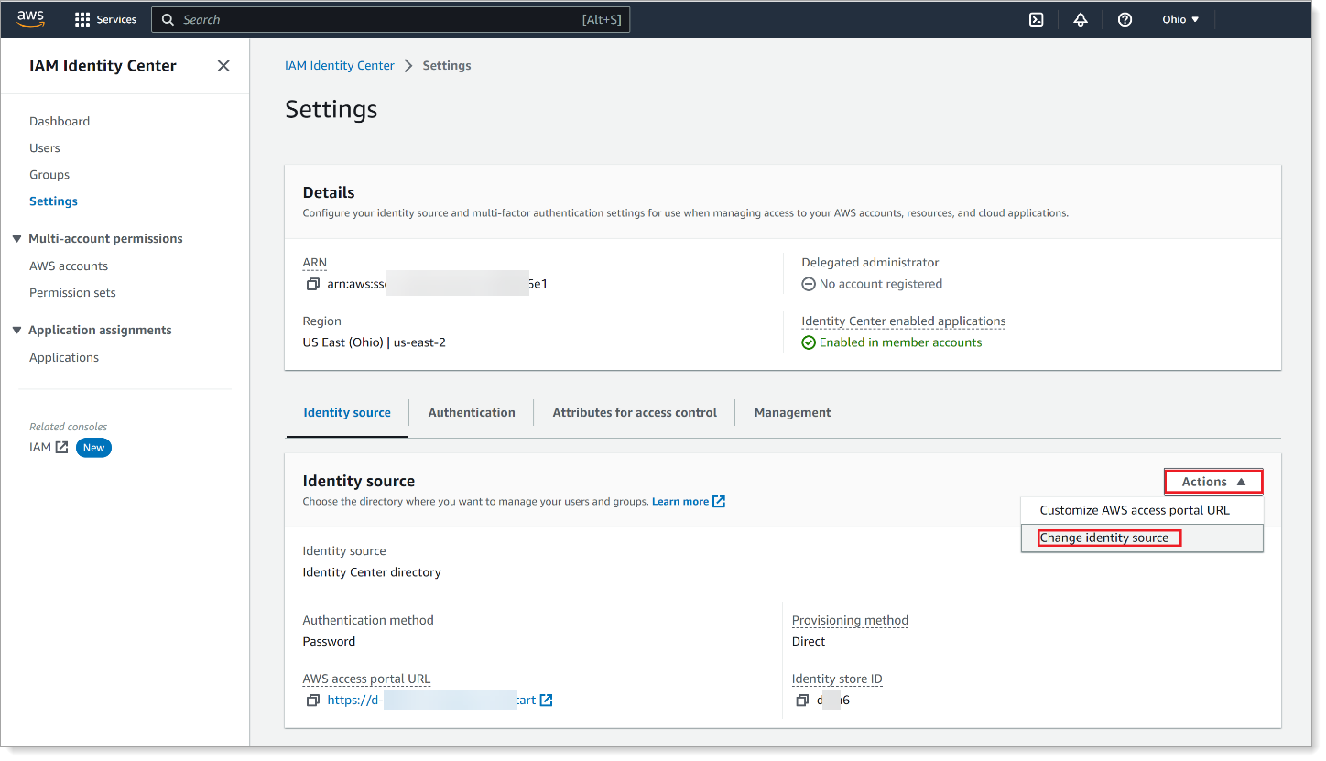Open the notifications bell
The width and height of the screenshot is (1326, 761).
click(1081, 19)
